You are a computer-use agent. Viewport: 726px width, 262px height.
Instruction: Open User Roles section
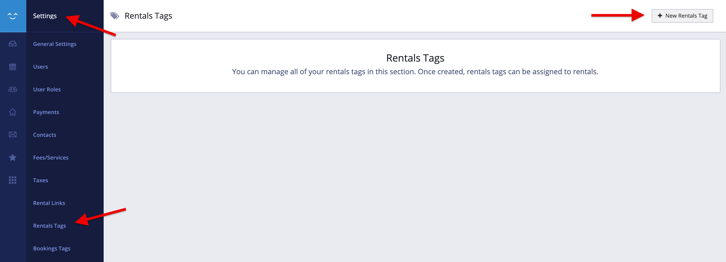47,89
